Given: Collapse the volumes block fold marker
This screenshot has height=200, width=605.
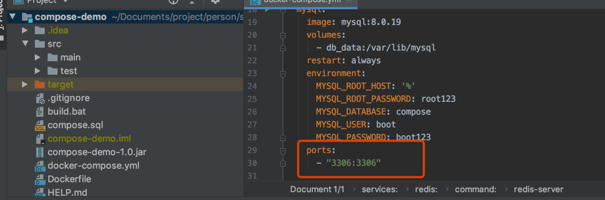Looking at the screenshot, I should click(x=283, y=35).
